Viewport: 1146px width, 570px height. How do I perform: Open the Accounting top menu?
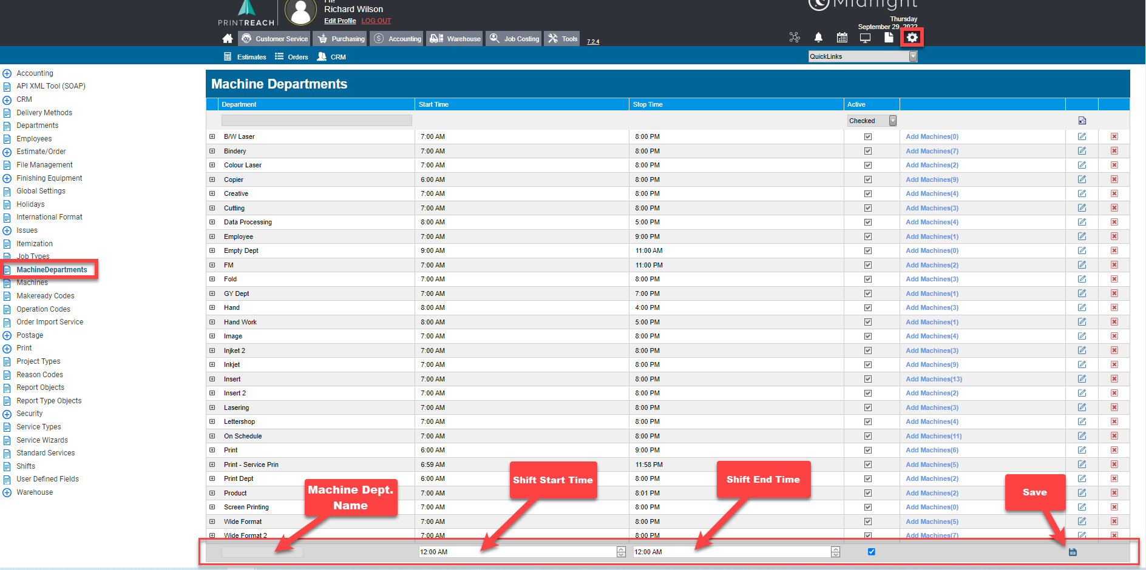(x=398, y=39)
